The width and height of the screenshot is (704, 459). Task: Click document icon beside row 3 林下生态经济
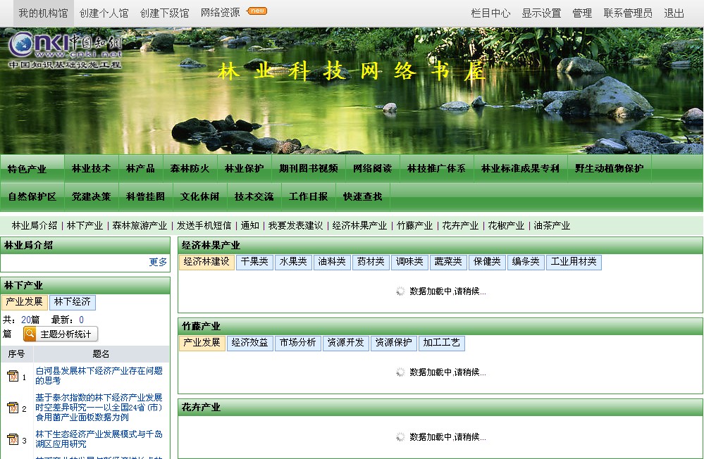tap(13, 439)
